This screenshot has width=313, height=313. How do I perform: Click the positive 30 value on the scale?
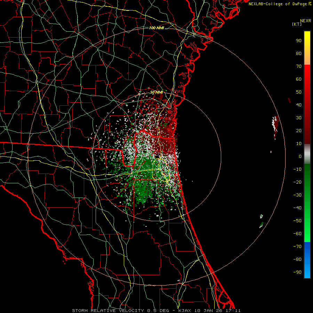pos(299,118)
